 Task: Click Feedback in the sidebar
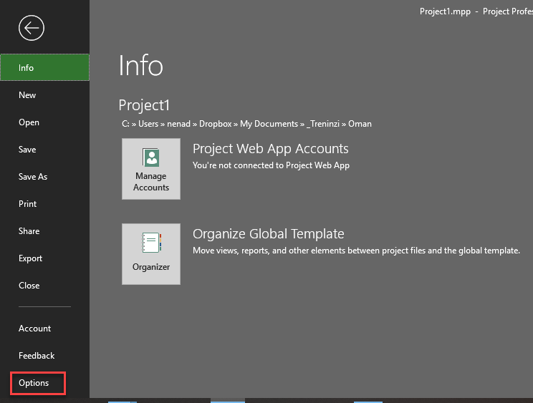pyautogui.click(x=37, y=356)
